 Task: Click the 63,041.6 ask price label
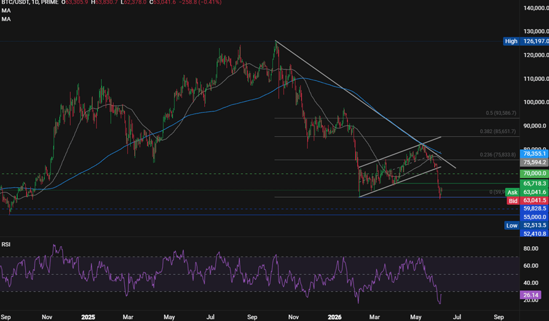pos(534,192)
